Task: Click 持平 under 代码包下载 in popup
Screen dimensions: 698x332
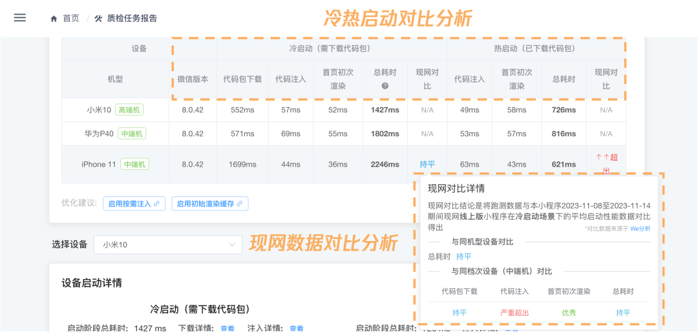Action: [x=460, y=313]
